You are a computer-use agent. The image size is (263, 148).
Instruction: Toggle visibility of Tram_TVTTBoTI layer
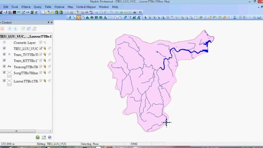pyautogui.click(x=4, y=54)
